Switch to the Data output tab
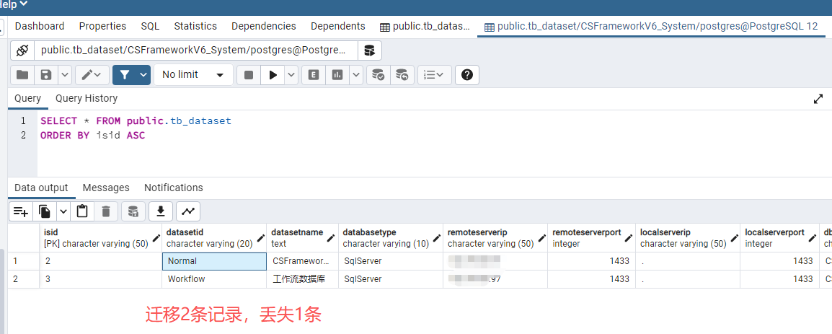Viewport: 832px width, 334px height. tap(41, 188)
